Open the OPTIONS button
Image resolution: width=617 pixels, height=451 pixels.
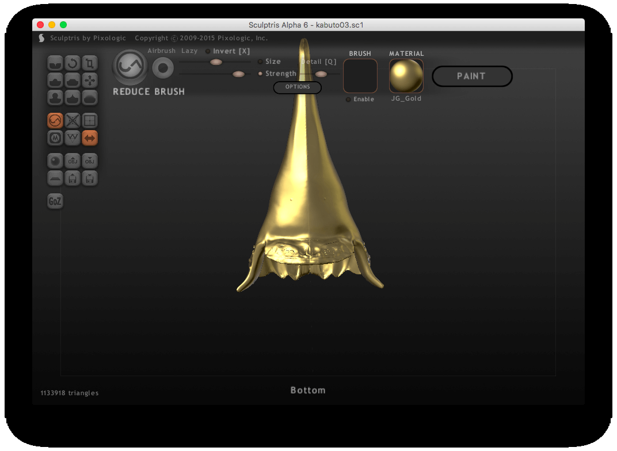tap(298, 87)
